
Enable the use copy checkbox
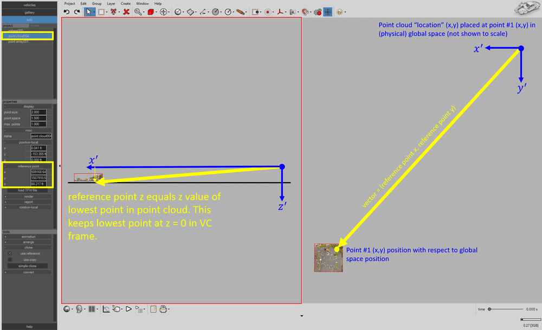click(9, 259)
